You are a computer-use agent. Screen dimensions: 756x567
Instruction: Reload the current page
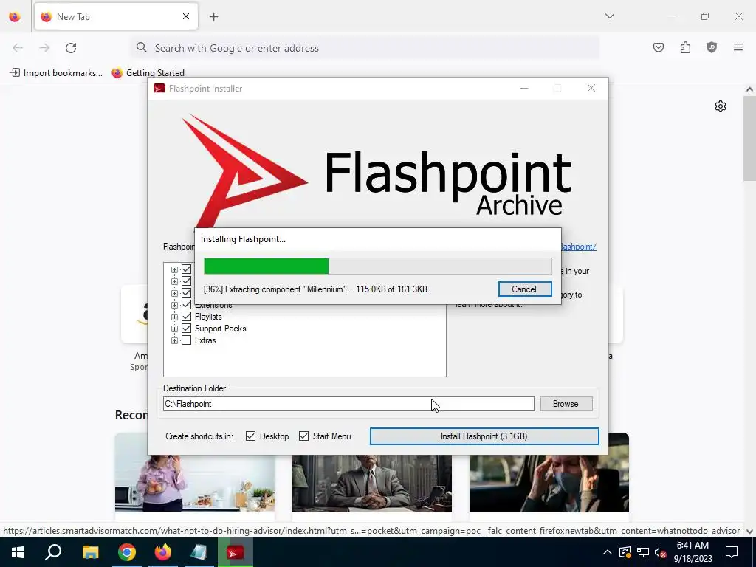71,48
